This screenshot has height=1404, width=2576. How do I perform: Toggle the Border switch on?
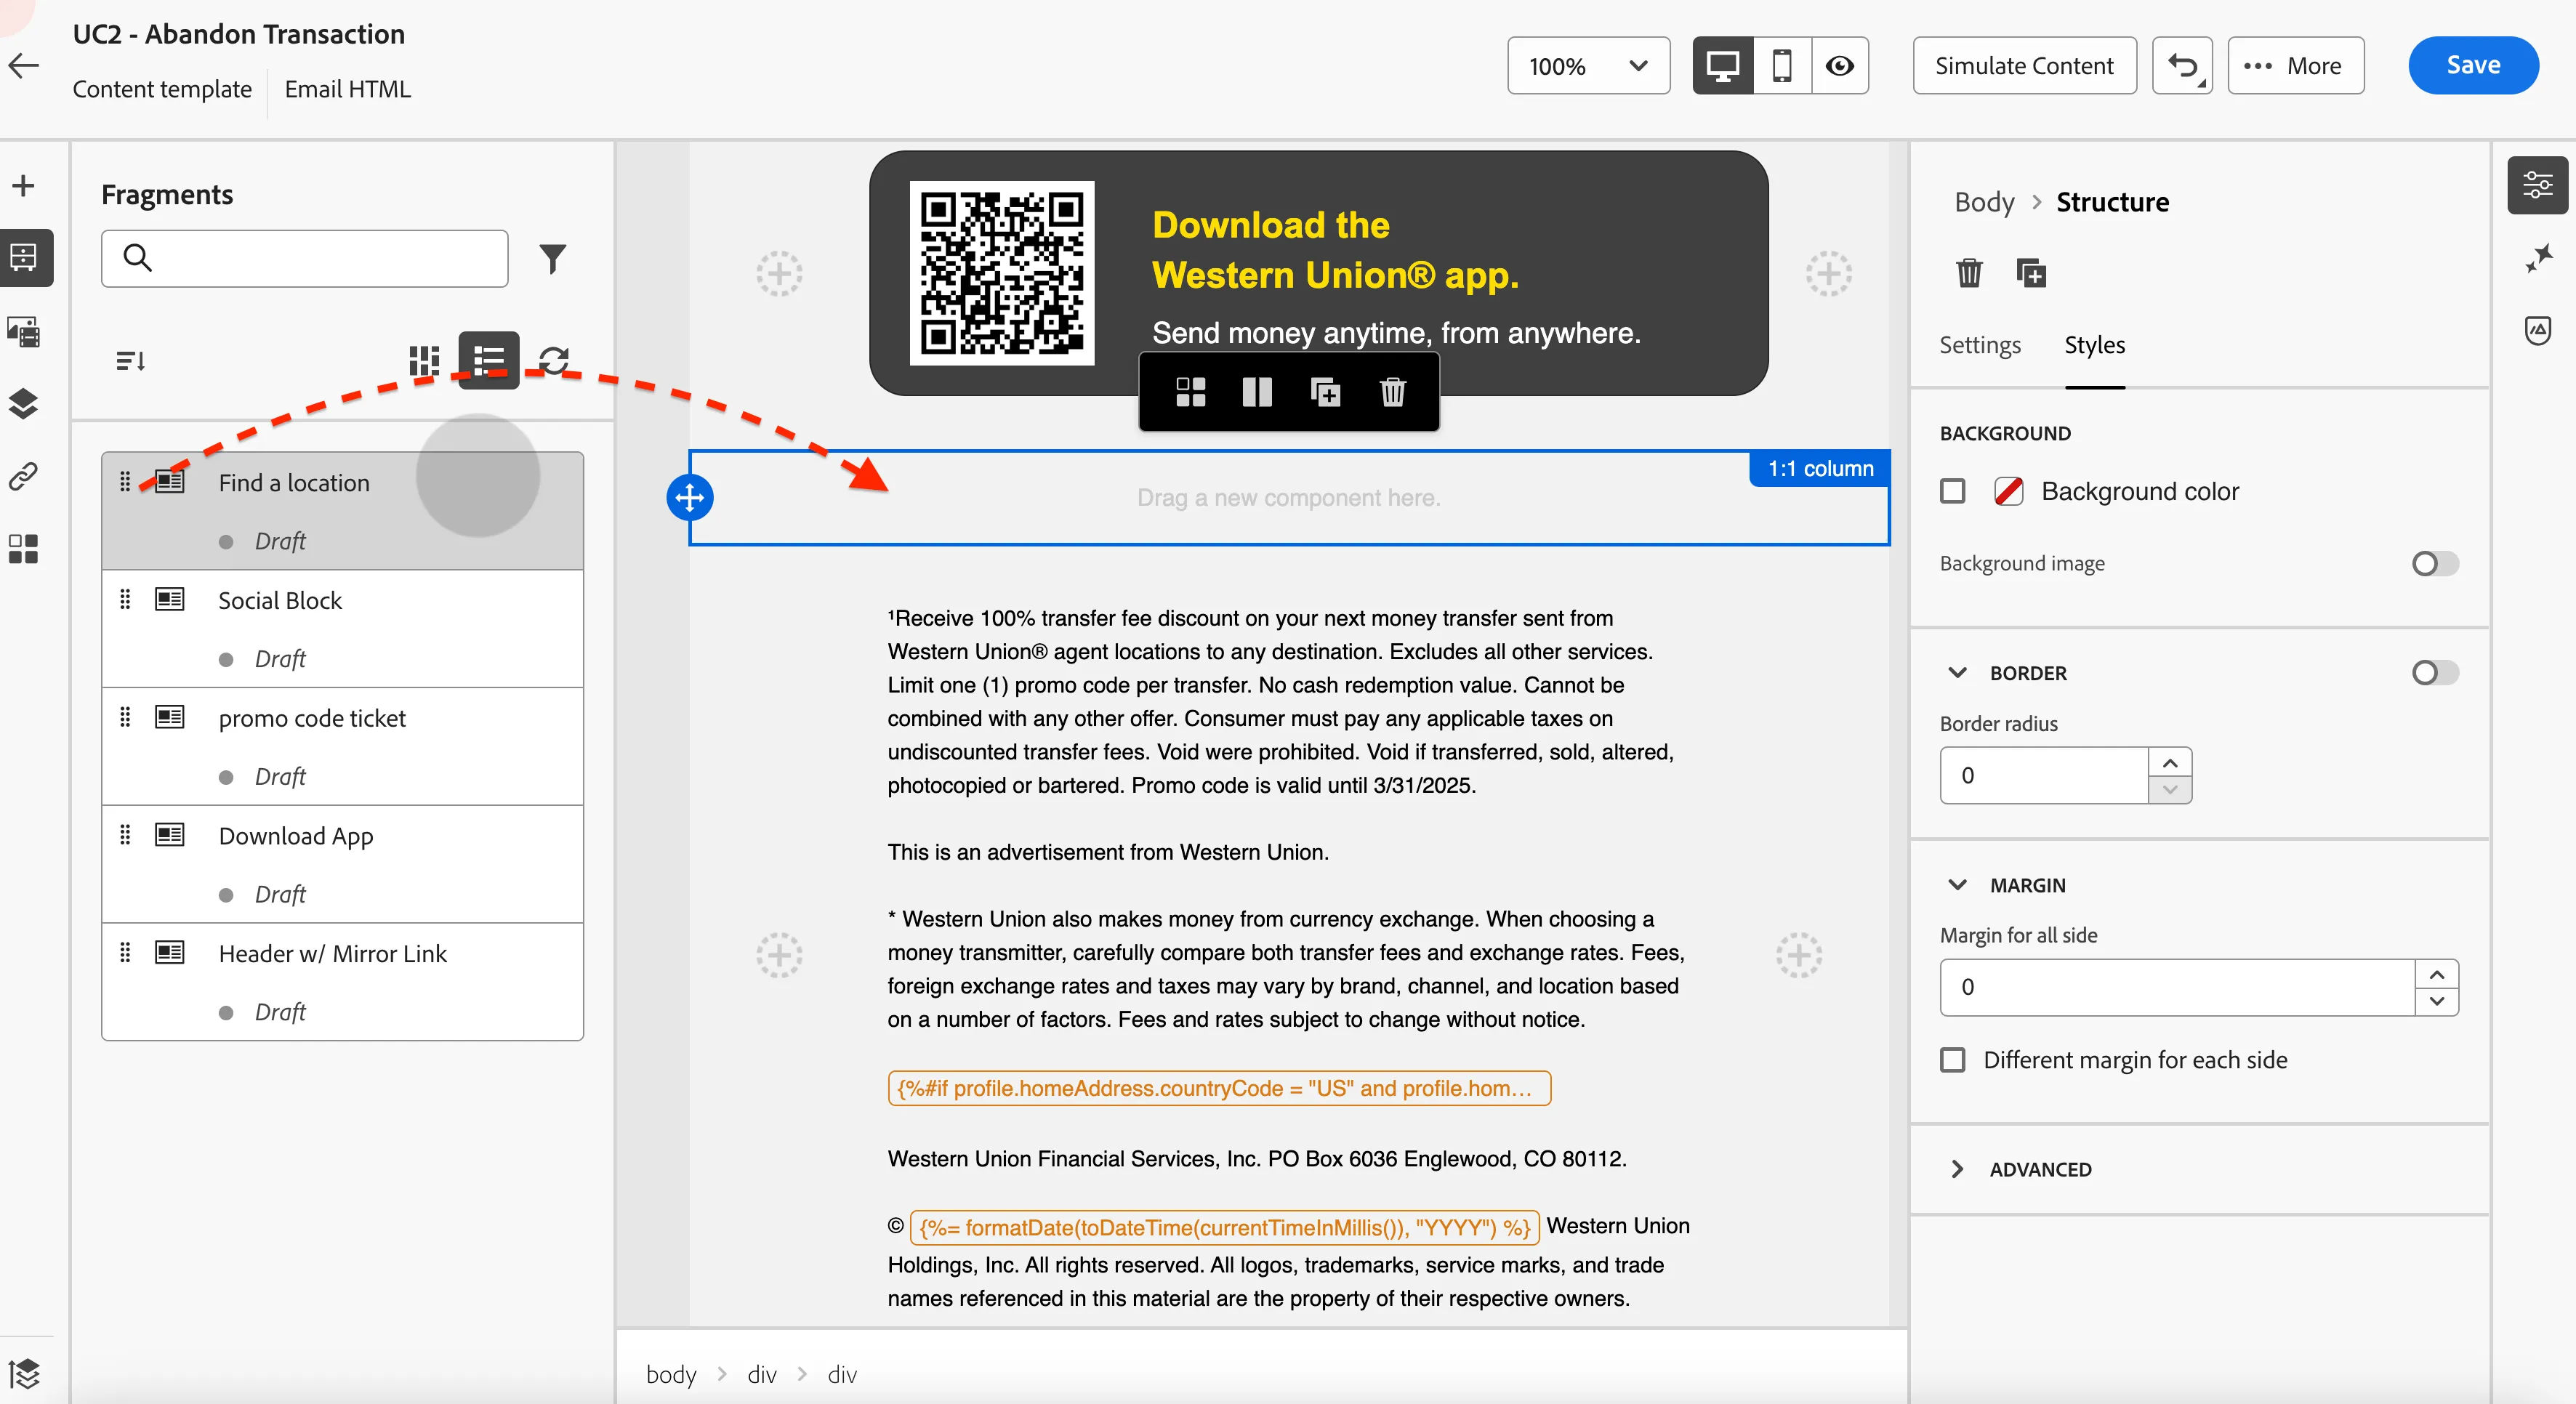pyautogui.click(x=2435, y=673)
